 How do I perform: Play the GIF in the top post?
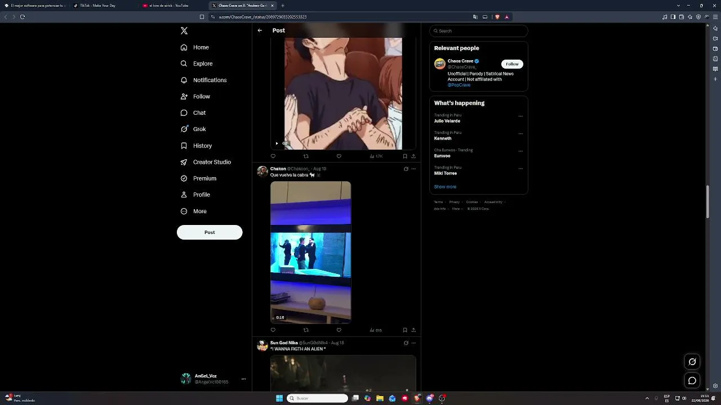[277, 143]
